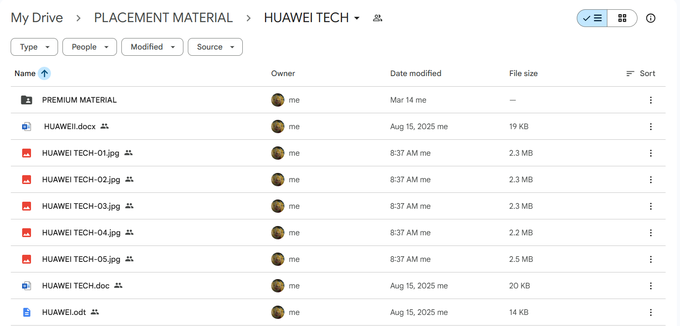This screenshot has height=326, width=680.
Task: Select the HUAWEI TECH-02.jpg file name
Action: 82,180
